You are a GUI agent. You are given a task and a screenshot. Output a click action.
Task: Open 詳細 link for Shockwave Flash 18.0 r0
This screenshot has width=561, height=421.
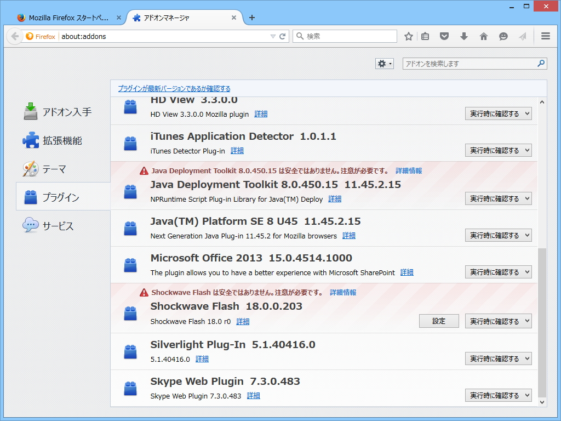(x=243, y=321)
